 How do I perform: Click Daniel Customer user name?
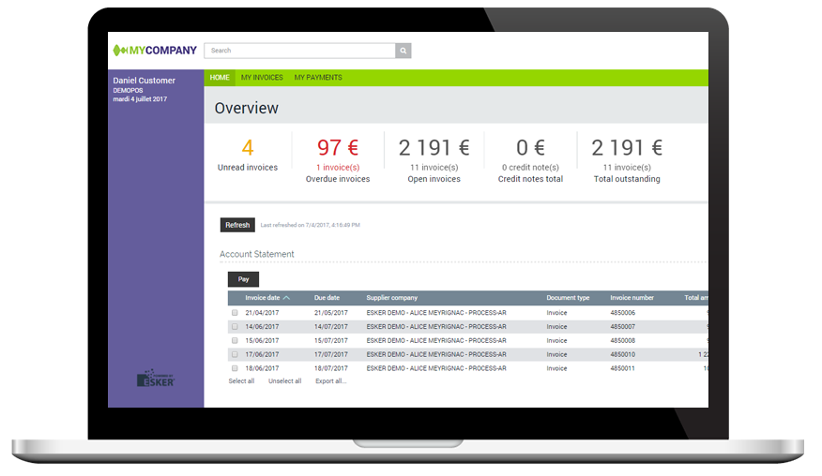tap(145, 81)
